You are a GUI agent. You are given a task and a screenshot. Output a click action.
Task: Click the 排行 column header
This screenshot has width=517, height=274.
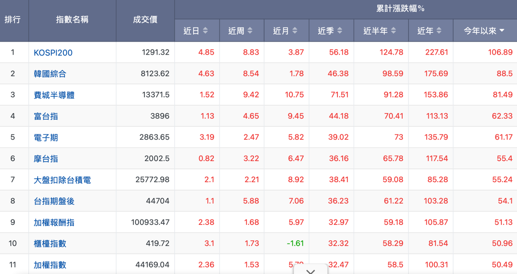13,19
